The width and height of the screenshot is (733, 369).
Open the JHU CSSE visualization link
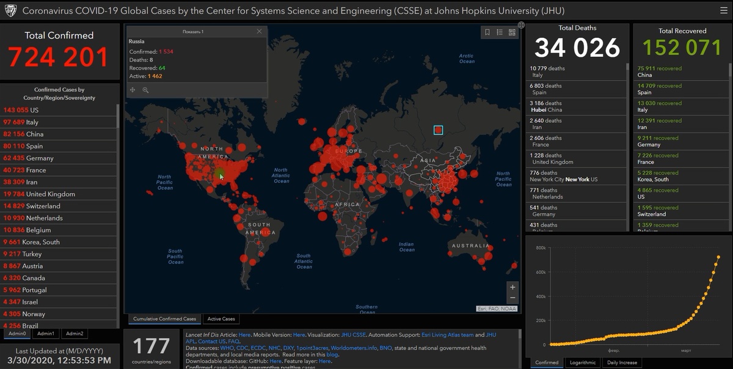(353, 335)
